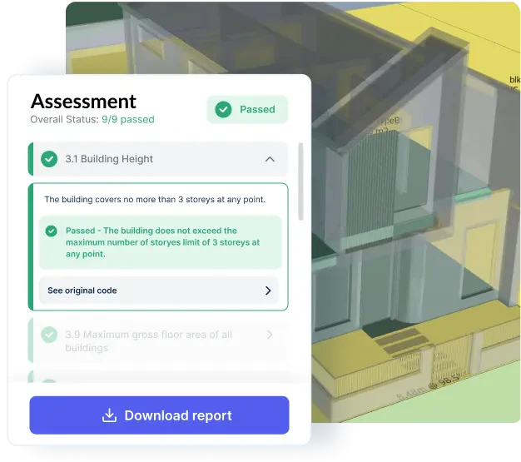Click text 'The building covers no more than 3 storeys'

155,200
